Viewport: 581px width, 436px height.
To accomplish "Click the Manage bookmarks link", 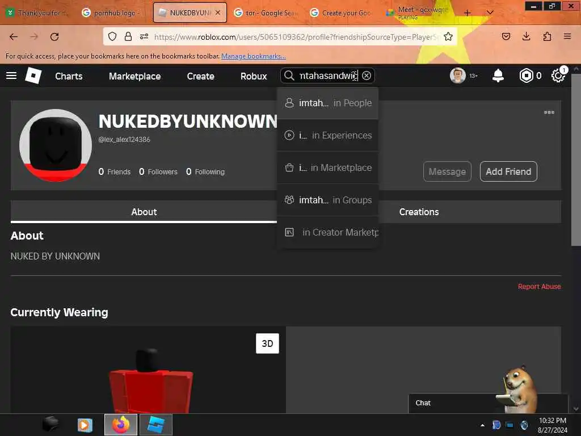I will (x=254, y=56).
